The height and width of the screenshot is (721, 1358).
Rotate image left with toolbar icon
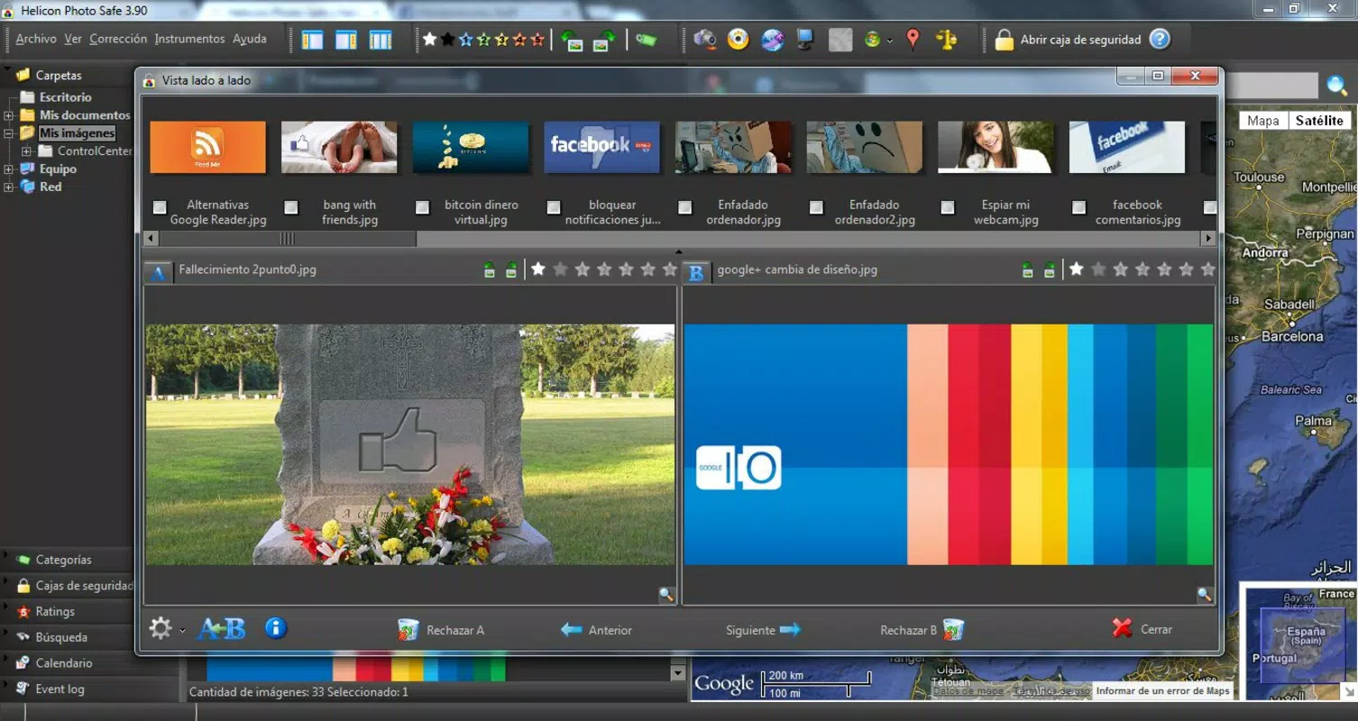click(571, 40)
